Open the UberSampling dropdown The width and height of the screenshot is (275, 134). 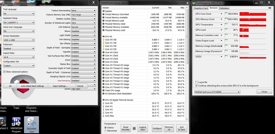coord(84,81)
